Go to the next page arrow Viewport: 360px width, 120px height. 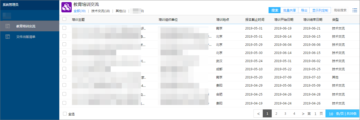pos(303,114)
